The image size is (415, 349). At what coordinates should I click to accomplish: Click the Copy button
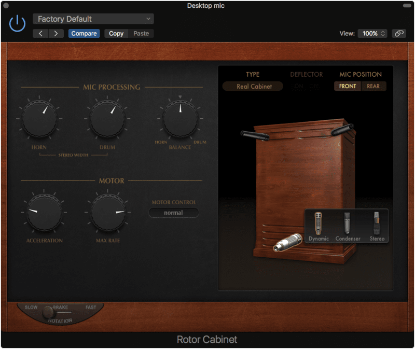pos(116,33)
